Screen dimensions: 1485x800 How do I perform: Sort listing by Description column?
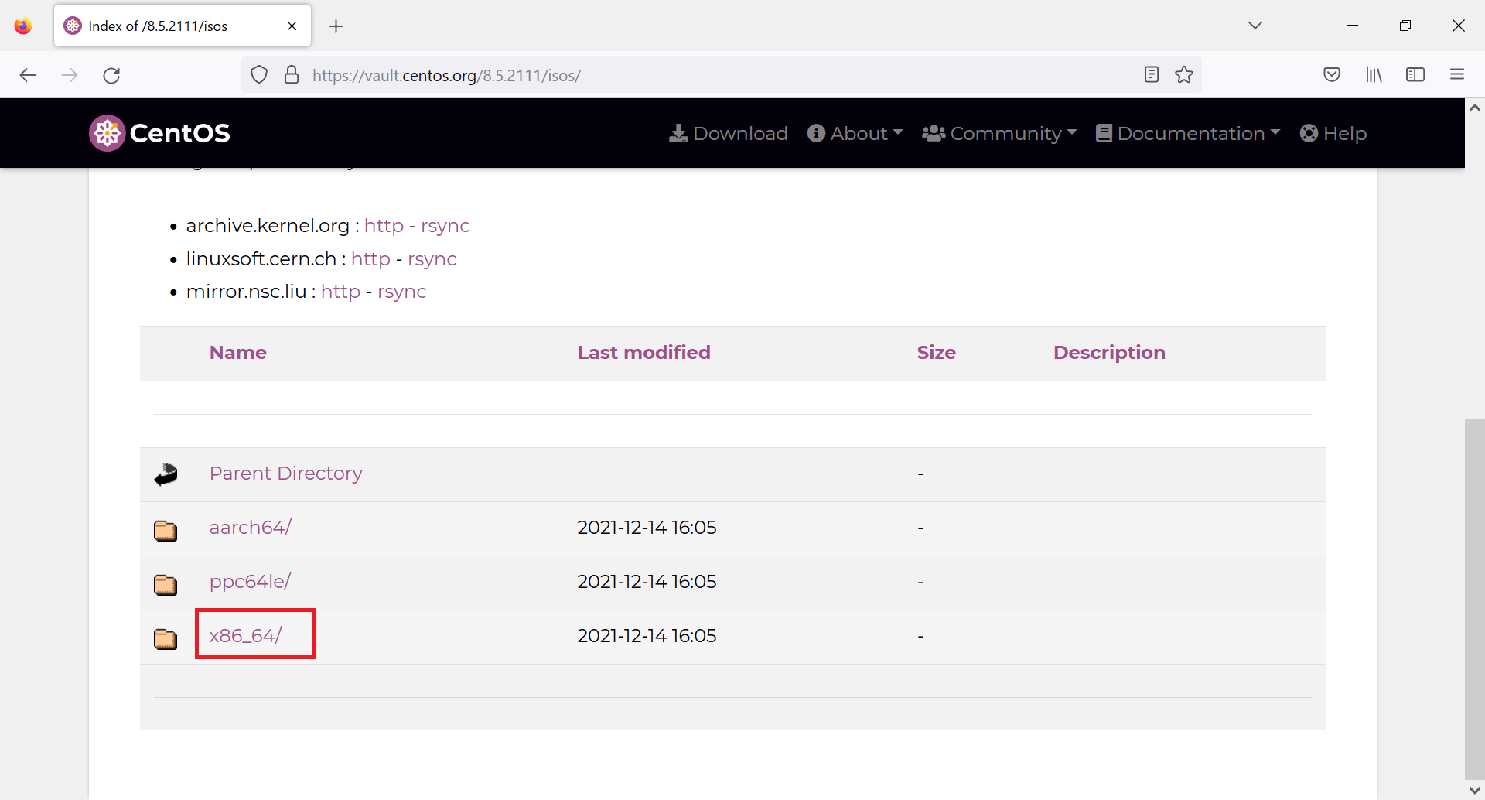(1109, 353)
